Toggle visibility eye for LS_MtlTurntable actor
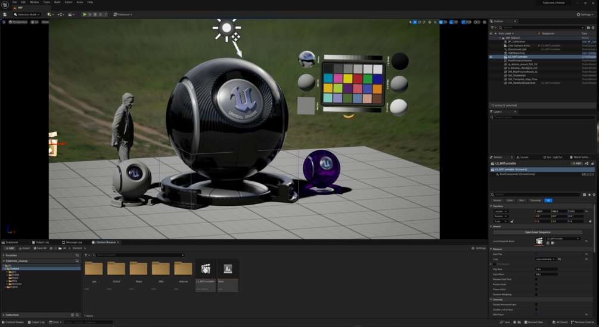Viewport: 599px width, 327px height. pyautogui.click(x=491, y=57)
